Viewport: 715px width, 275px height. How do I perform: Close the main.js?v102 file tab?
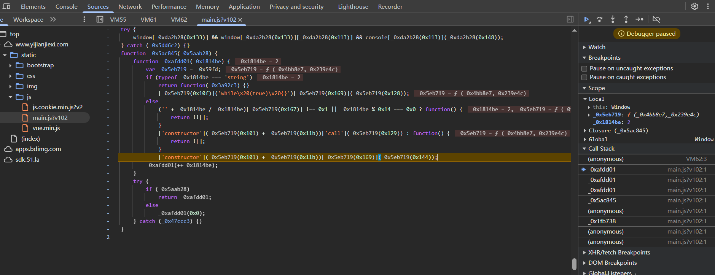[x=240, y=20]
